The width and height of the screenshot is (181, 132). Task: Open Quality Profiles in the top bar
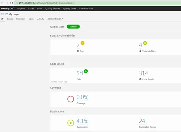tap(52, 9)
